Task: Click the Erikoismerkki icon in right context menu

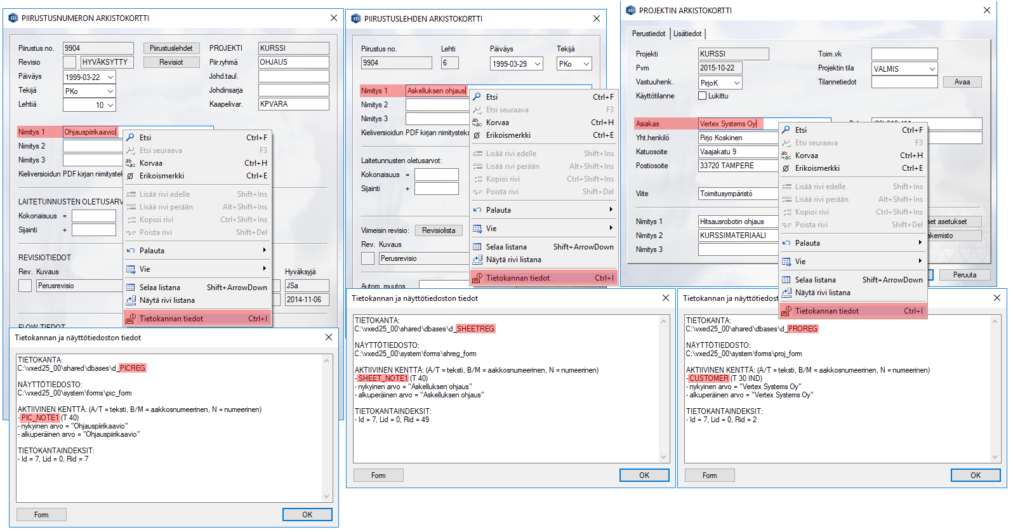Action: (x=786, y=168)
